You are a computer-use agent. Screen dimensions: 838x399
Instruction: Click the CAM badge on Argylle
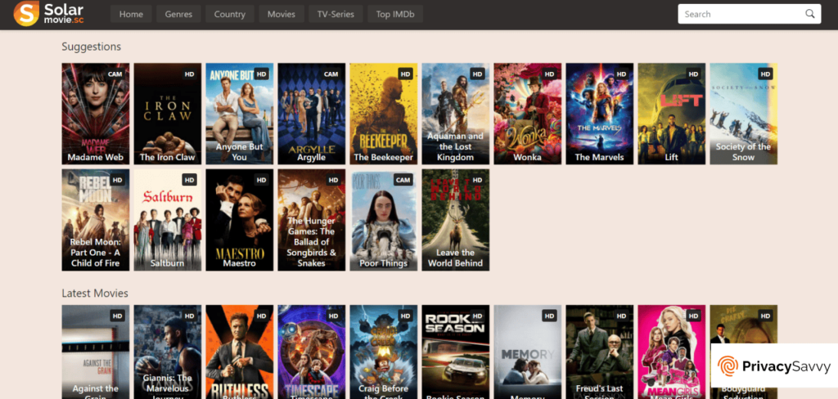[x=331, y=74]
